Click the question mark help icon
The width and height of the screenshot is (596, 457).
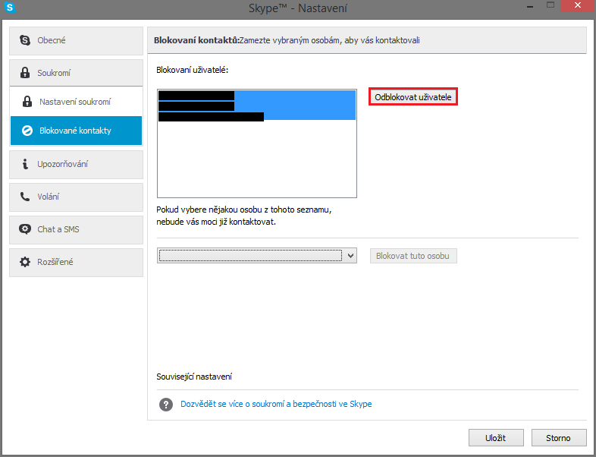click(166, 405)
